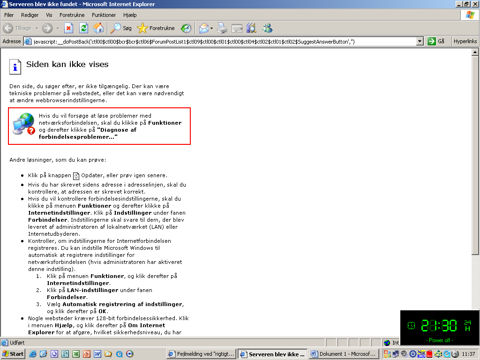This screenshot has height=360, width=480.
Task: Click the Research books icon
Action: point(251,28)
